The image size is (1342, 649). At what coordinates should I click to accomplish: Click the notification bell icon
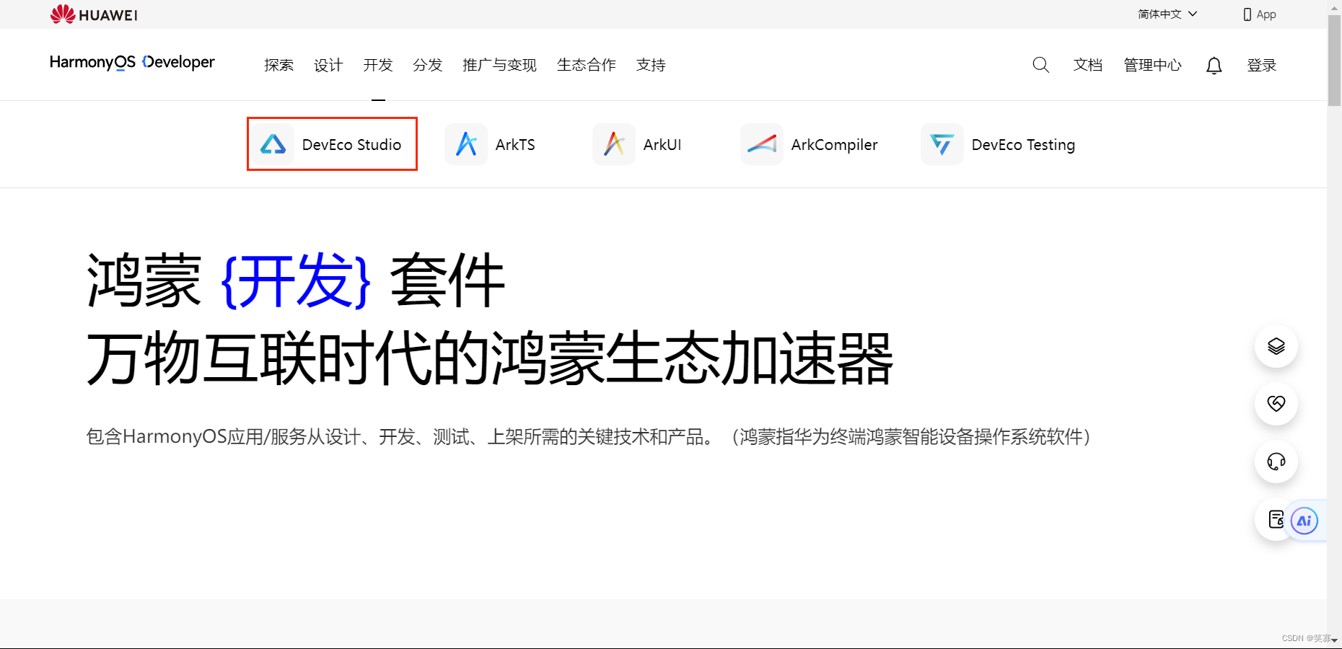pyautogui.click(x=1214, y=66)
